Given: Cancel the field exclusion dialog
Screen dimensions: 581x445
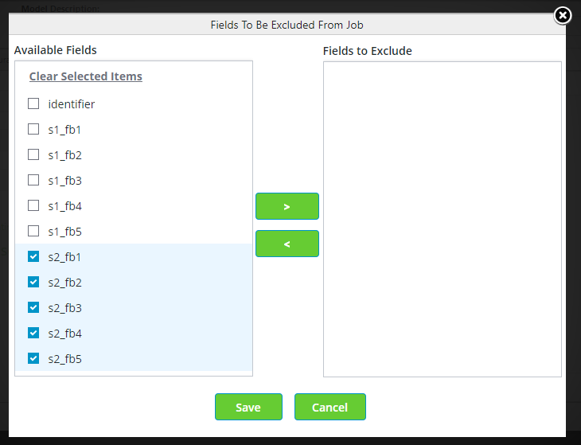Looking at the screenshot, I should click(x=329, y=407).
